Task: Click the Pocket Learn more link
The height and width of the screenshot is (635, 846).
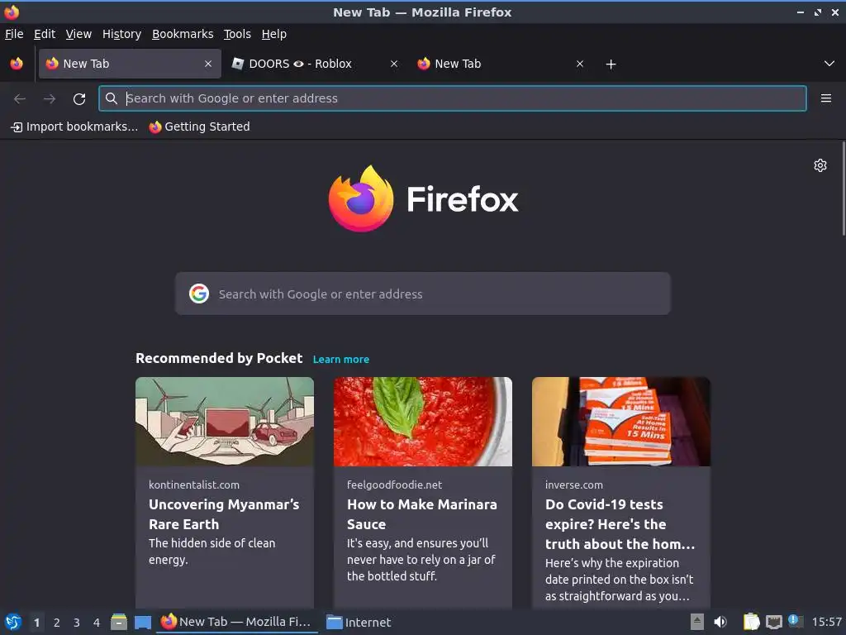Action: tap(341, 360)
